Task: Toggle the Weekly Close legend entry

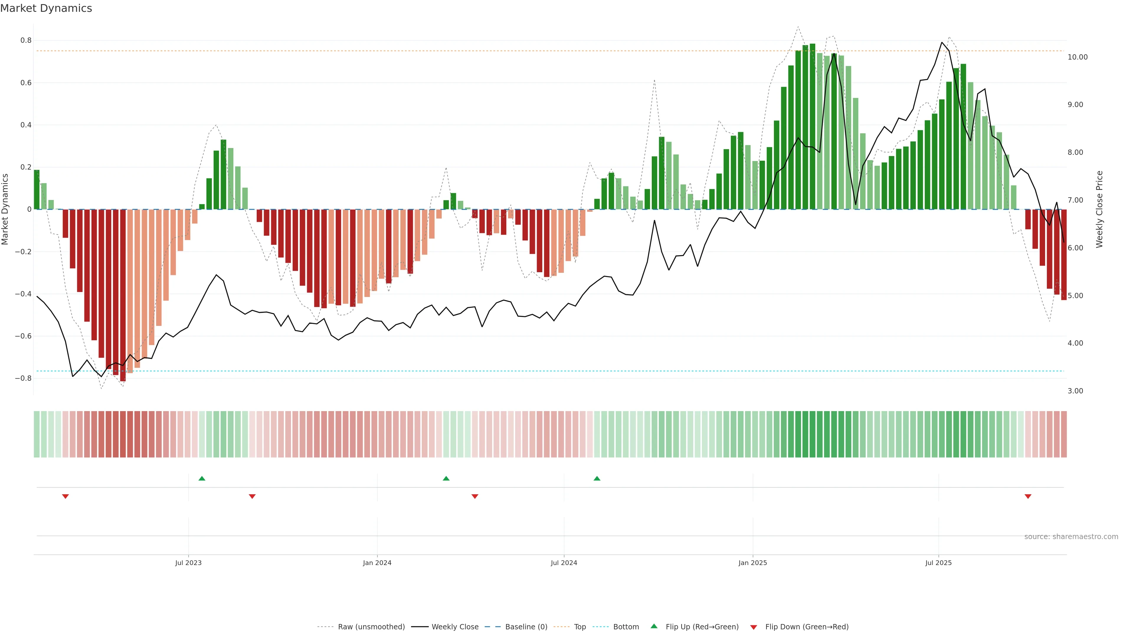Action: [x=455, y=627]
